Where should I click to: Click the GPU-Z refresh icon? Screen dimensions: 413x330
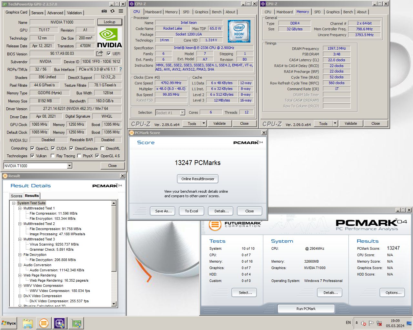point(112,11)
